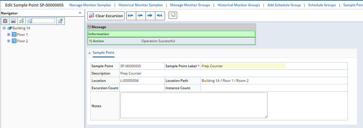Collapse the Building 1A tree node

[x=4, y=28]
